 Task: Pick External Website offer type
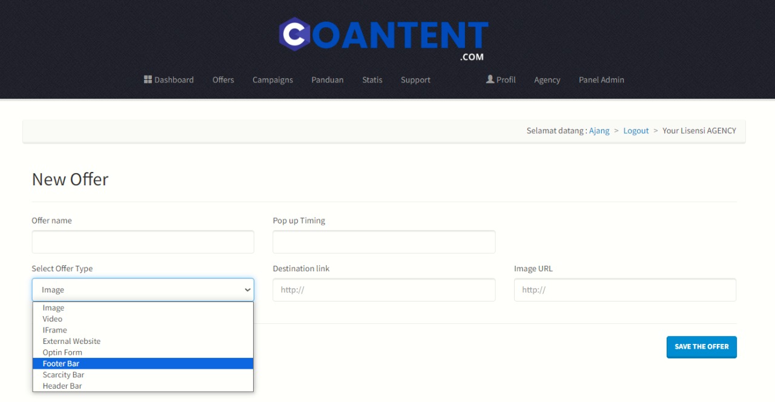pos(71,341)
